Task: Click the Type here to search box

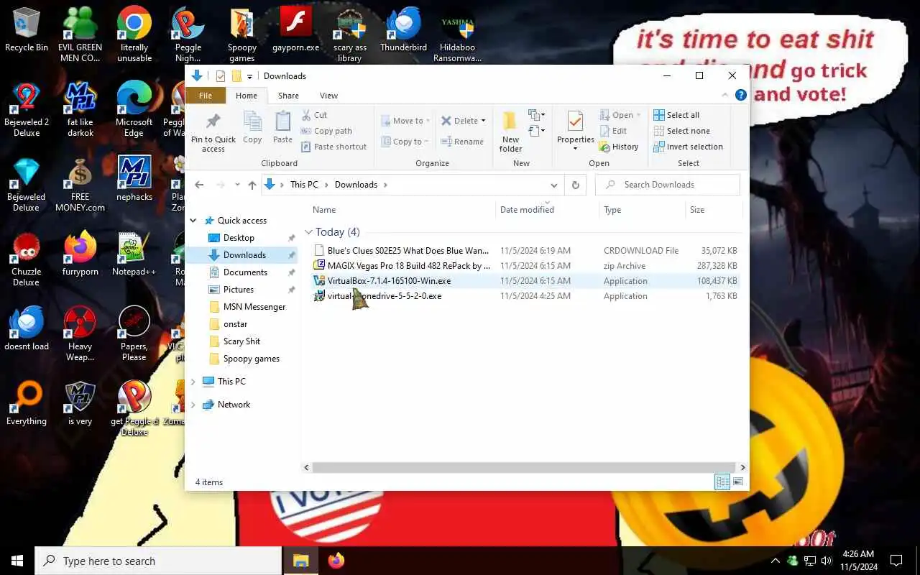Action: click(x=158, y=561)
